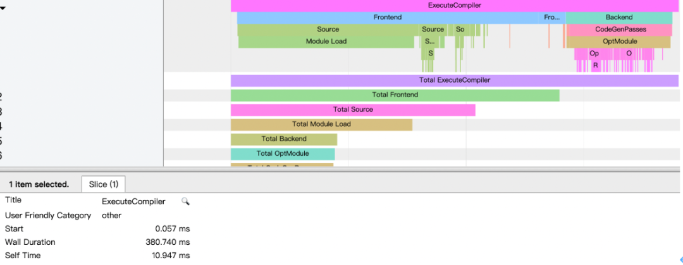Select the truncated Fro... blue slice
683x265 pixels.
552,18
